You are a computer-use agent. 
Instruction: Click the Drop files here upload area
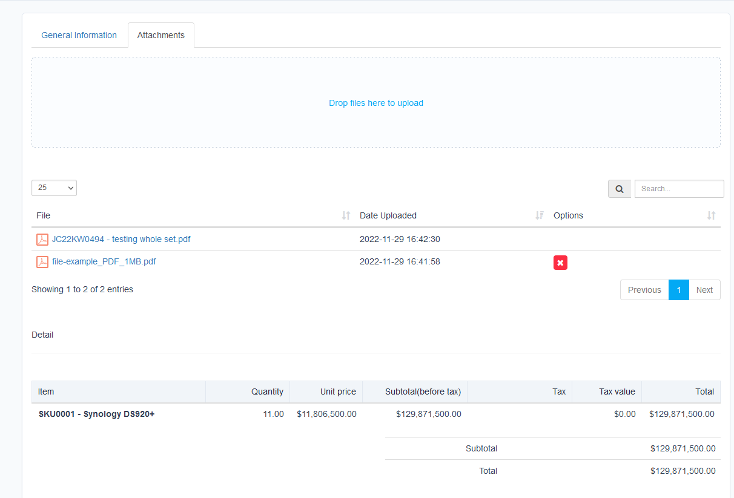375,103
